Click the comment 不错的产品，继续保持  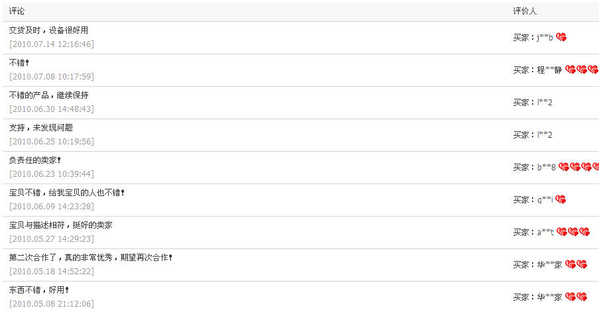(48, 95)
